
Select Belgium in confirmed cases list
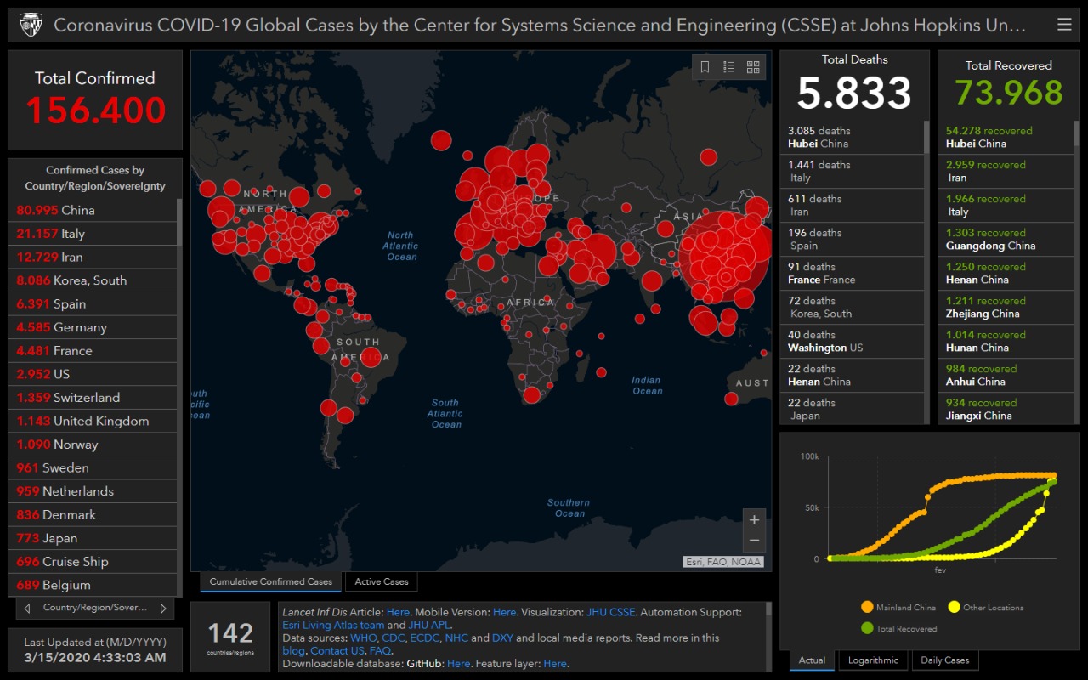click(x=94, y=585)
